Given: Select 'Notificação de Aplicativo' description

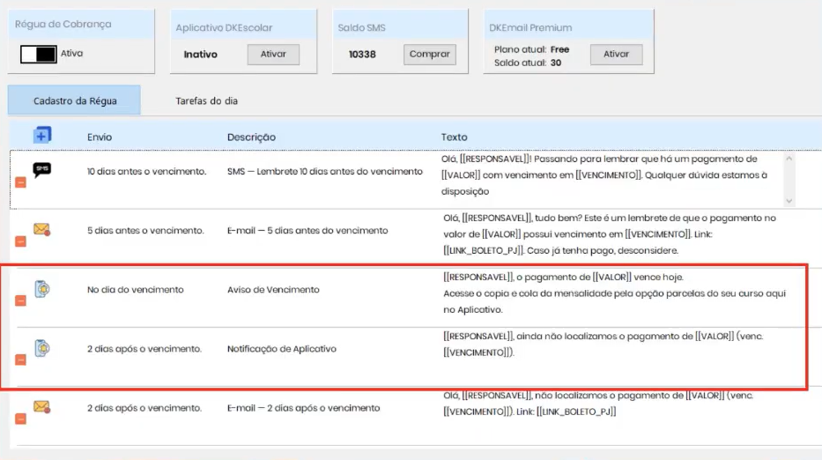Looking at the screenshot, I should [282, 349].
